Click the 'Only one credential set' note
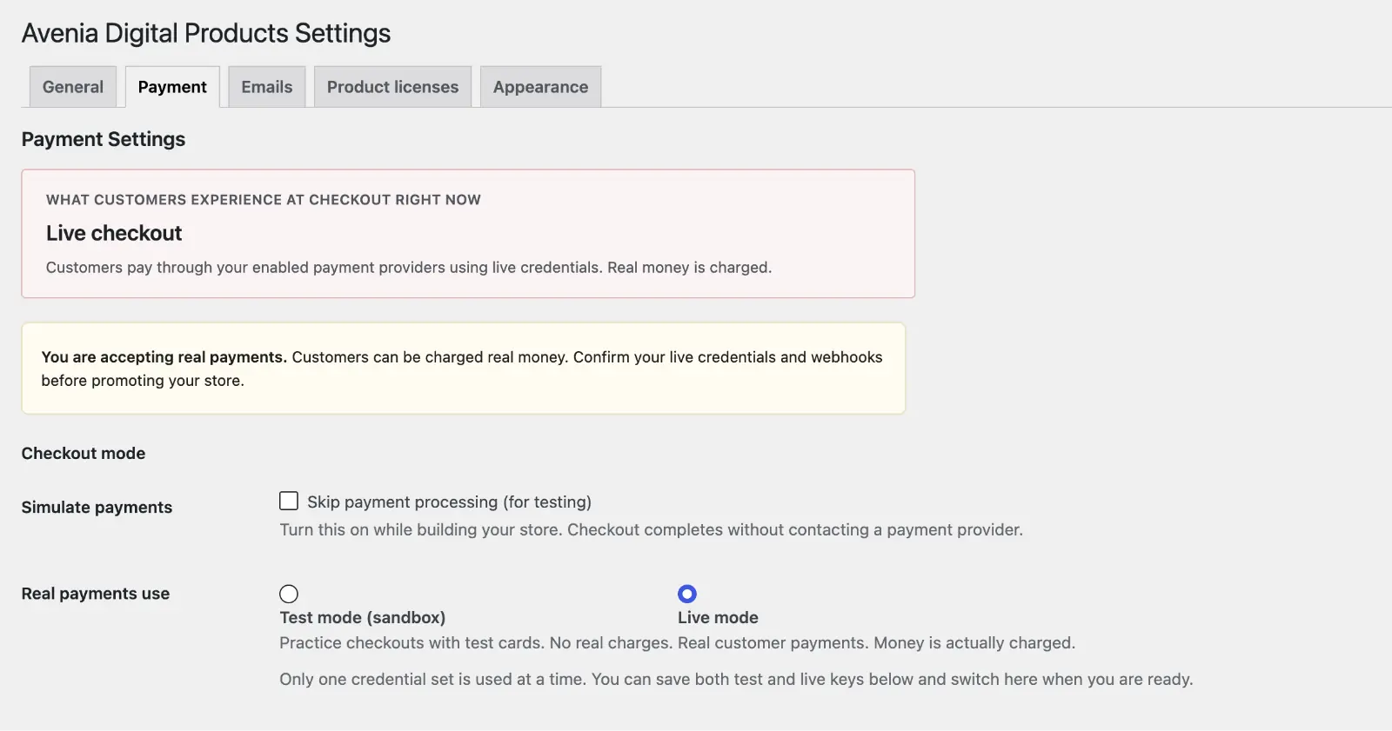 click(736, 679)
